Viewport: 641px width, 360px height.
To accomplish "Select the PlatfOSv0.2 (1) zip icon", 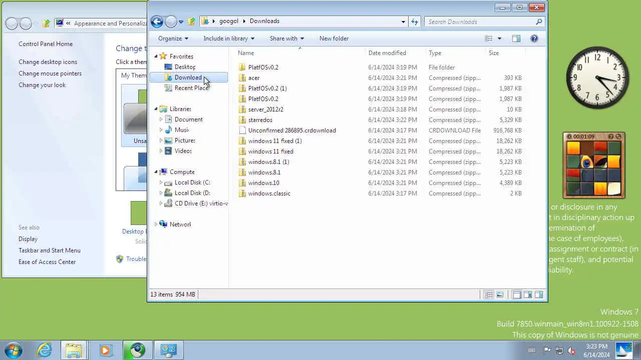I will [242, 88].
